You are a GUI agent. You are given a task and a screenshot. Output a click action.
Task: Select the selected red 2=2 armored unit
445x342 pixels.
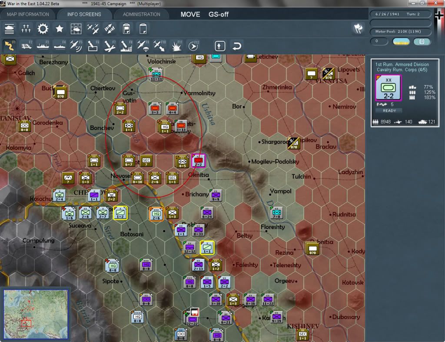[x=198, y=161]
